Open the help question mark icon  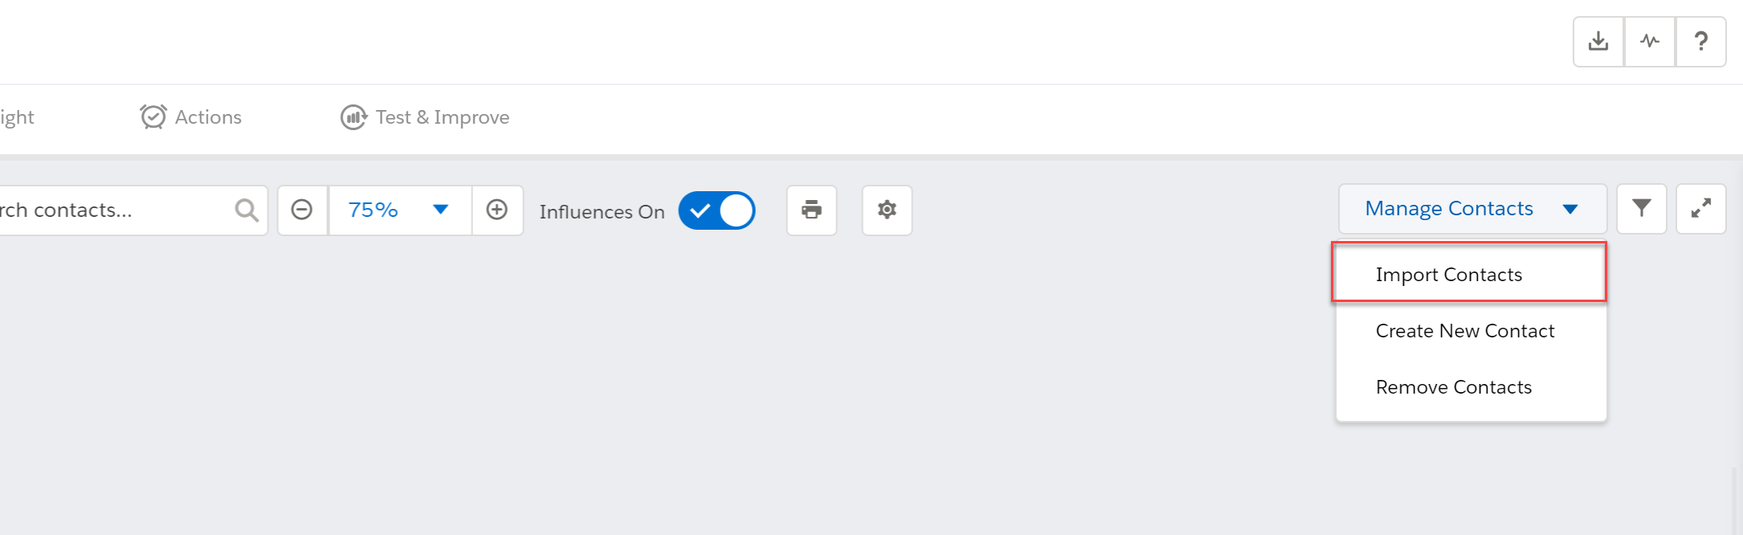[1700, 41]
